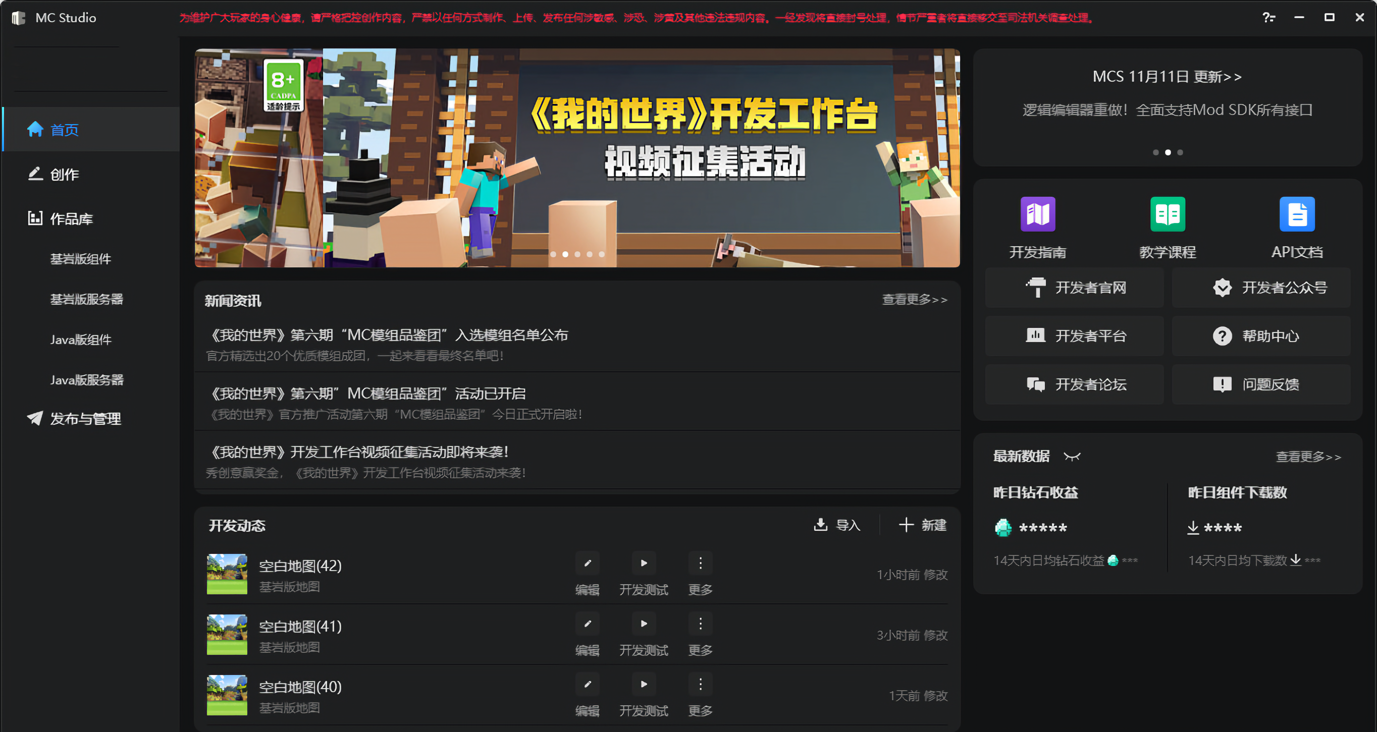The height and width of the screenshot is (732, 1377).
Task: Open 问题反馈 button
Action: (x=1261, y=384)
